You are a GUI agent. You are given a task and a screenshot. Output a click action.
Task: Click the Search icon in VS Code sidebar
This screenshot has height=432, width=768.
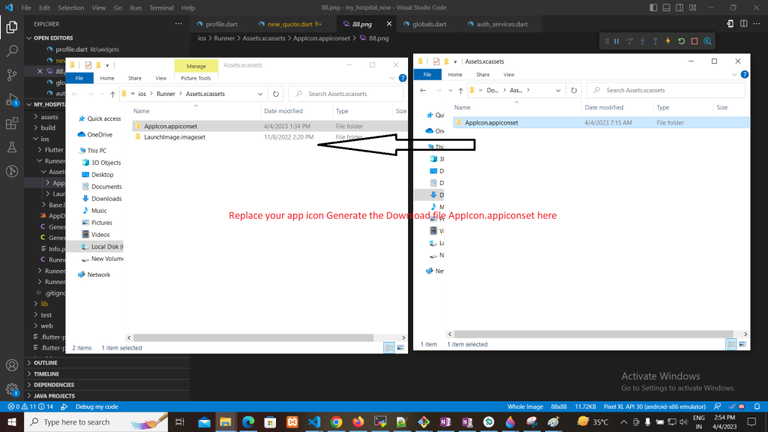coord(12,51)
